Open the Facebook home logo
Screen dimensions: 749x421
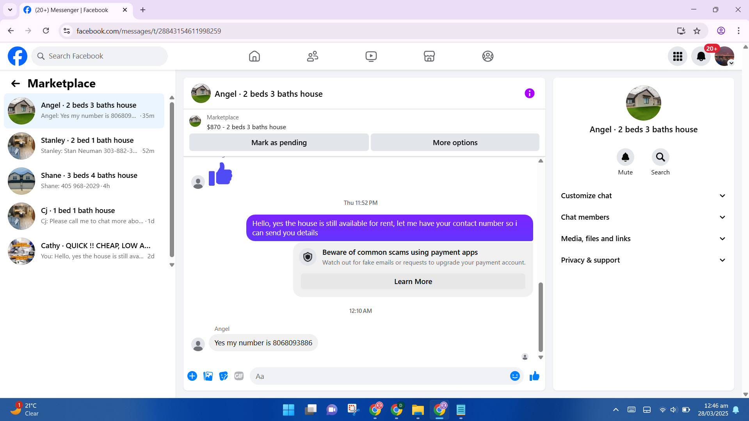point(18,56)
